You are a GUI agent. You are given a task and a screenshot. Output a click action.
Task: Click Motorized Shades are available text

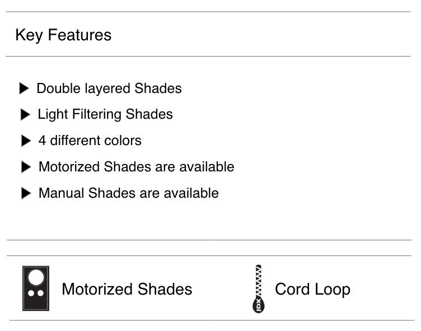(136, 167)
